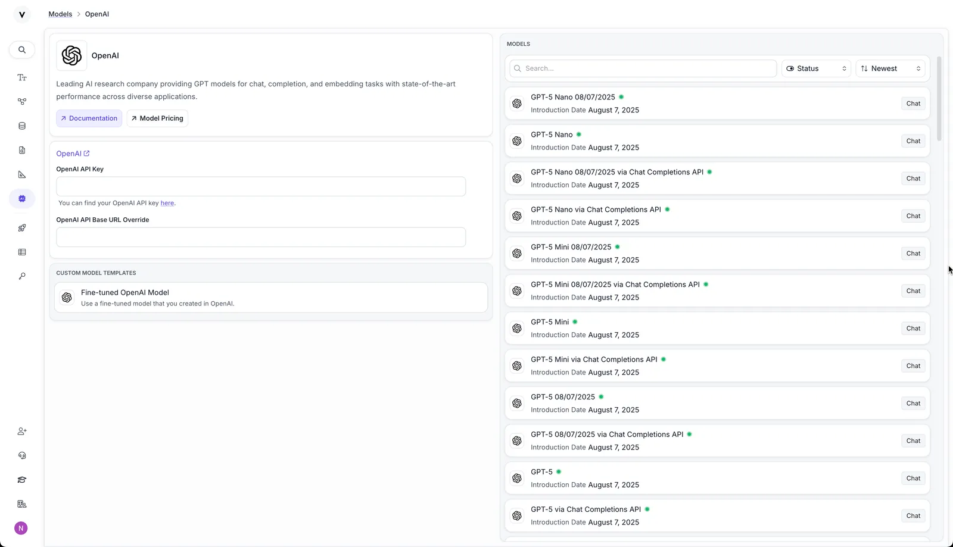Select the GPT-5 08/07/2025 model row
The width and height of the screenshot is (953, 547).
coord(717,404)
